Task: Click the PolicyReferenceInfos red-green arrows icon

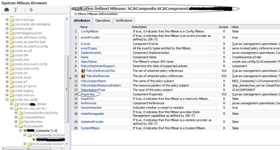Action: [83, 71]
